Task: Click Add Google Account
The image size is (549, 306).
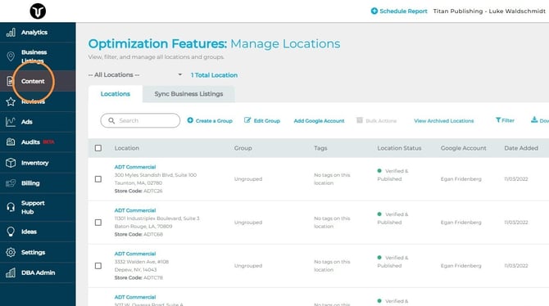Action: point(319,120)
